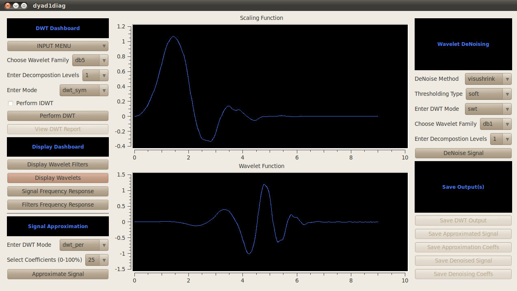The image size is (517, 291).
Task: Open the db5 wavelet family dropdown
Action: tap(90, 60)
